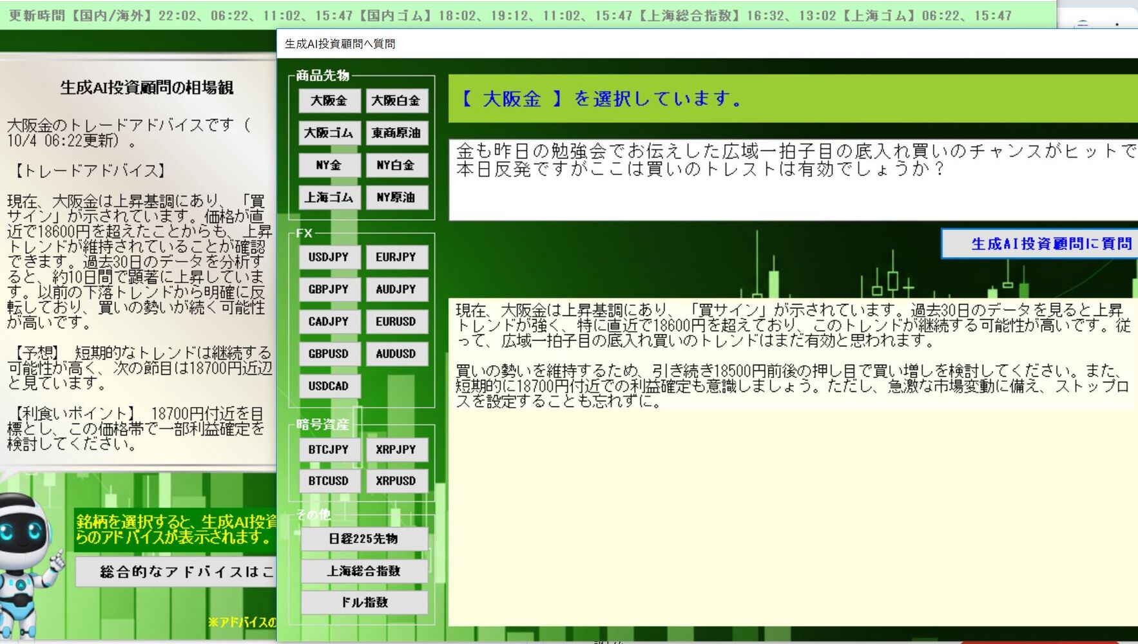The height and width of the screenshot is (644, 1138).
Task: Select the USDCAD button
Action: (x=329, y=386)
